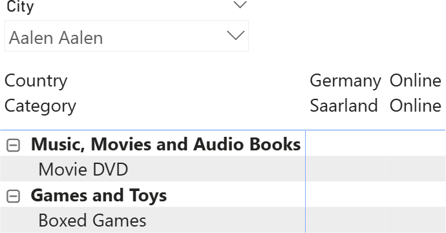This screenshot has width=446, height=233.
Task: Collapse Music, Movies and Audio Books group
Action: click(13, 145)
